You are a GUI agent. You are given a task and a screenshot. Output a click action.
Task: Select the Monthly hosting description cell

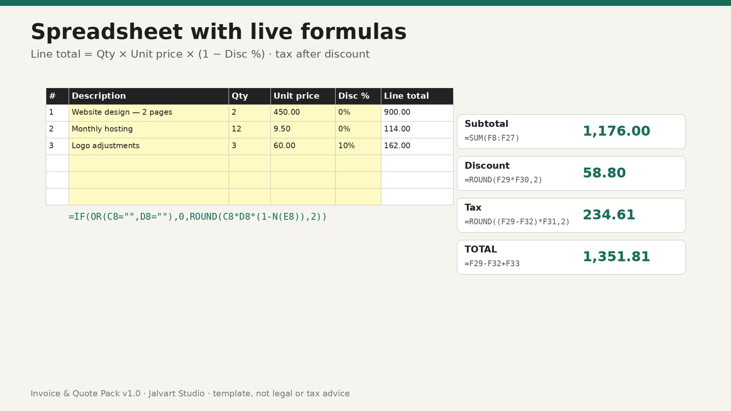pos(148,130)
